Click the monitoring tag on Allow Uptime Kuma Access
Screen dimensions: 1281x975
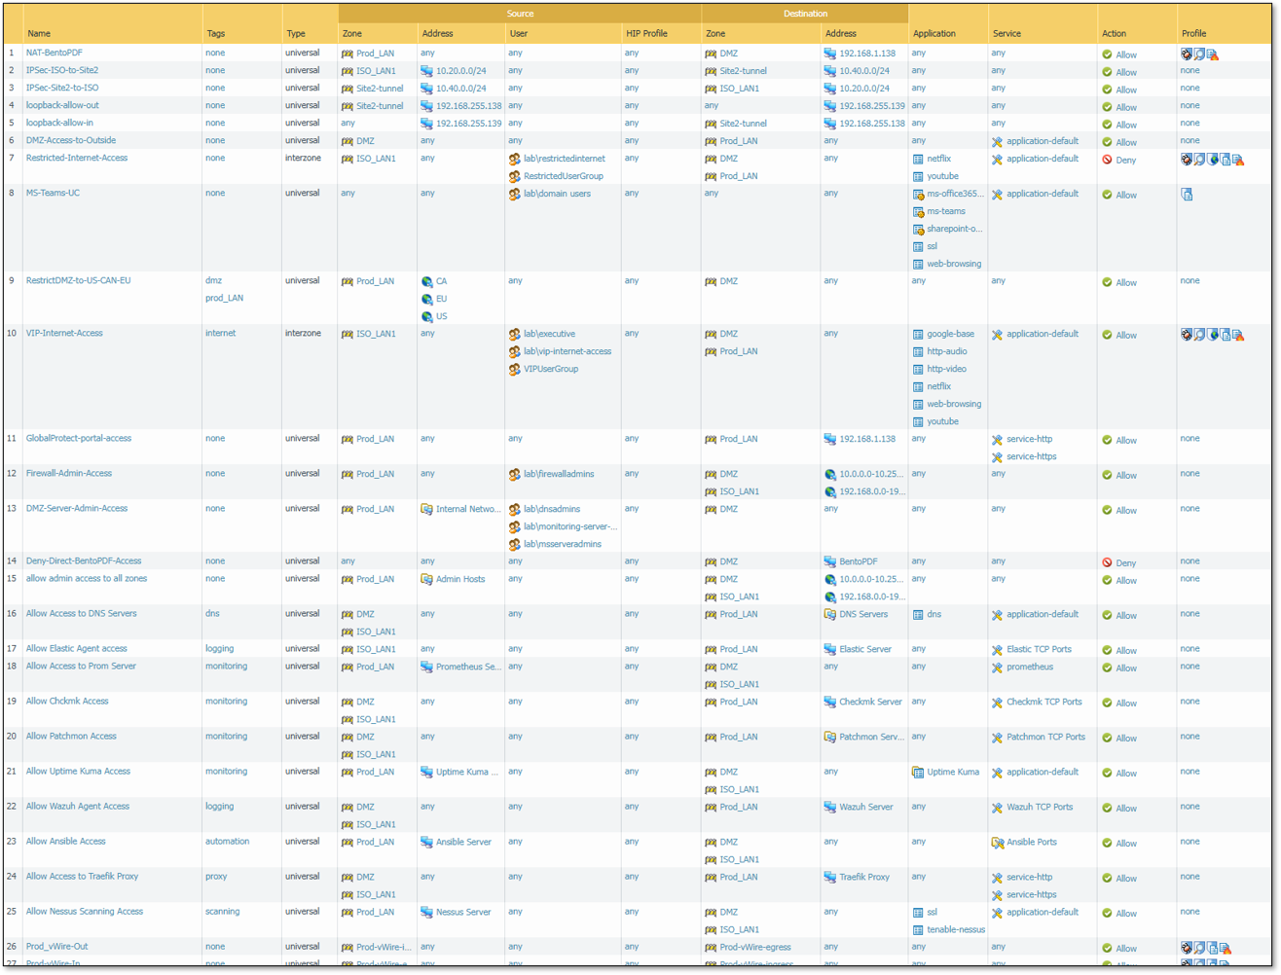[x=226, y=772]
